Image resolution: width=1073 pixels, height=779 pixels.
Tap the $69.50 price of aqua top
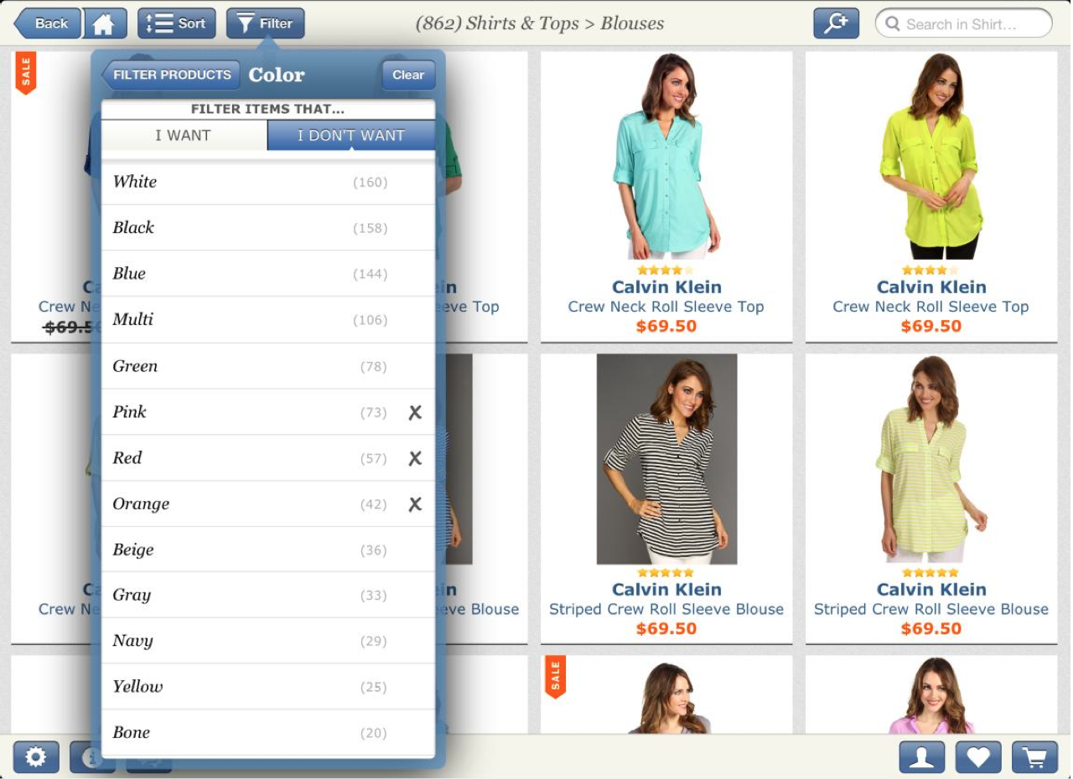[x=666, y=326]
